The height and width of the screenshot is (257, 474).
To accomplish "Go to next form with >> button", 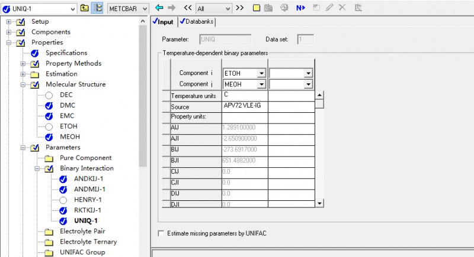I will tap(240, 8).
